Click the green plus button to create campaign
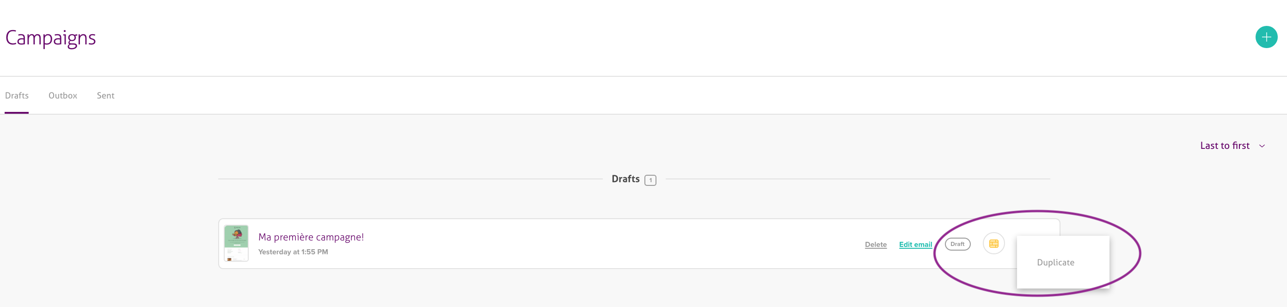The height and width of the screenshot is (307, 1287). [1266, 37]
